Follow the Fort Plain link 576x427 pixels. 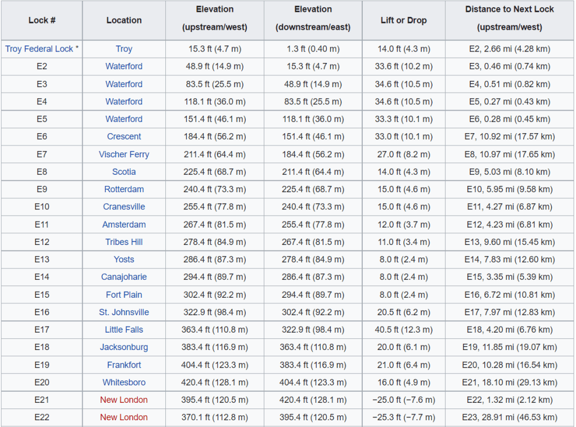click(x=124, y=295)
